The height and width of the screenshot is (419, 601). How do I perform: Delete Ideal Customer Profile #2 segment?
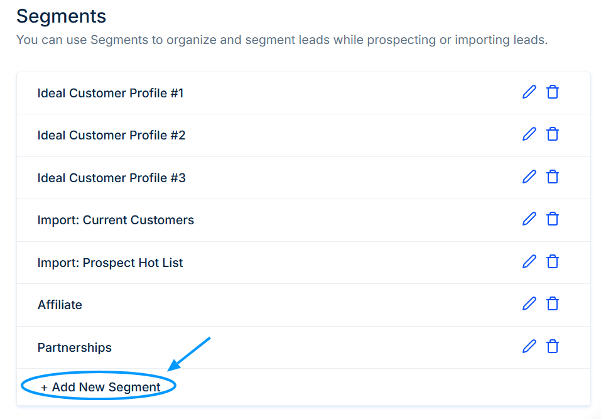click(552, 134)
